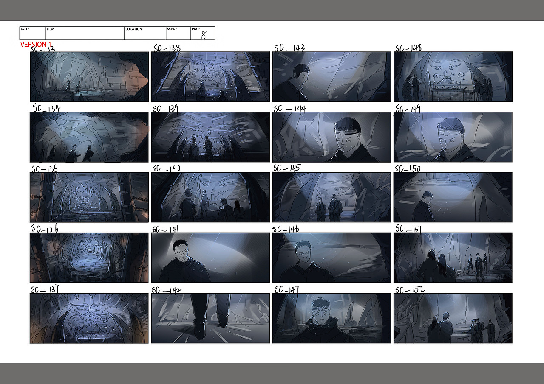Select storyboard panel SC-134
The width and height of the screenshot is (544, 384).
click(89, 137)
